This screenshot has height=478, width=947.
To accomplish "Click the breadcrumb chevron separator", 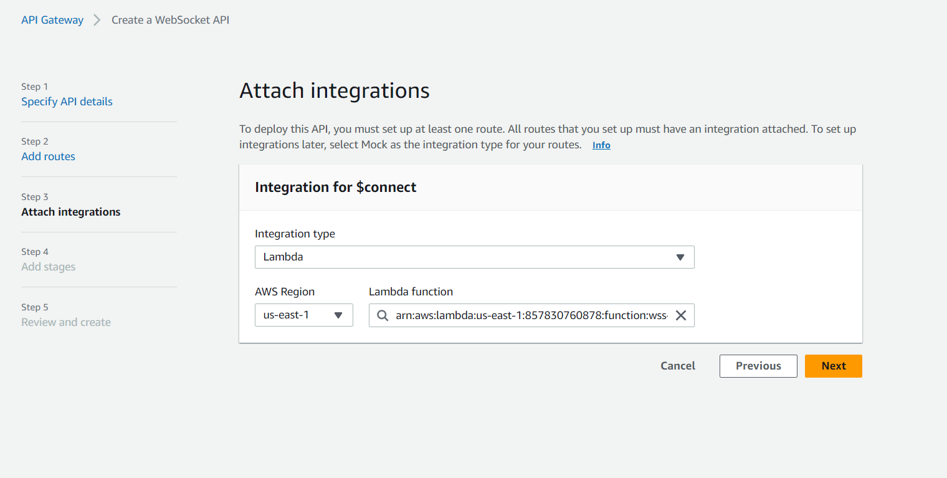I will 97,20.
